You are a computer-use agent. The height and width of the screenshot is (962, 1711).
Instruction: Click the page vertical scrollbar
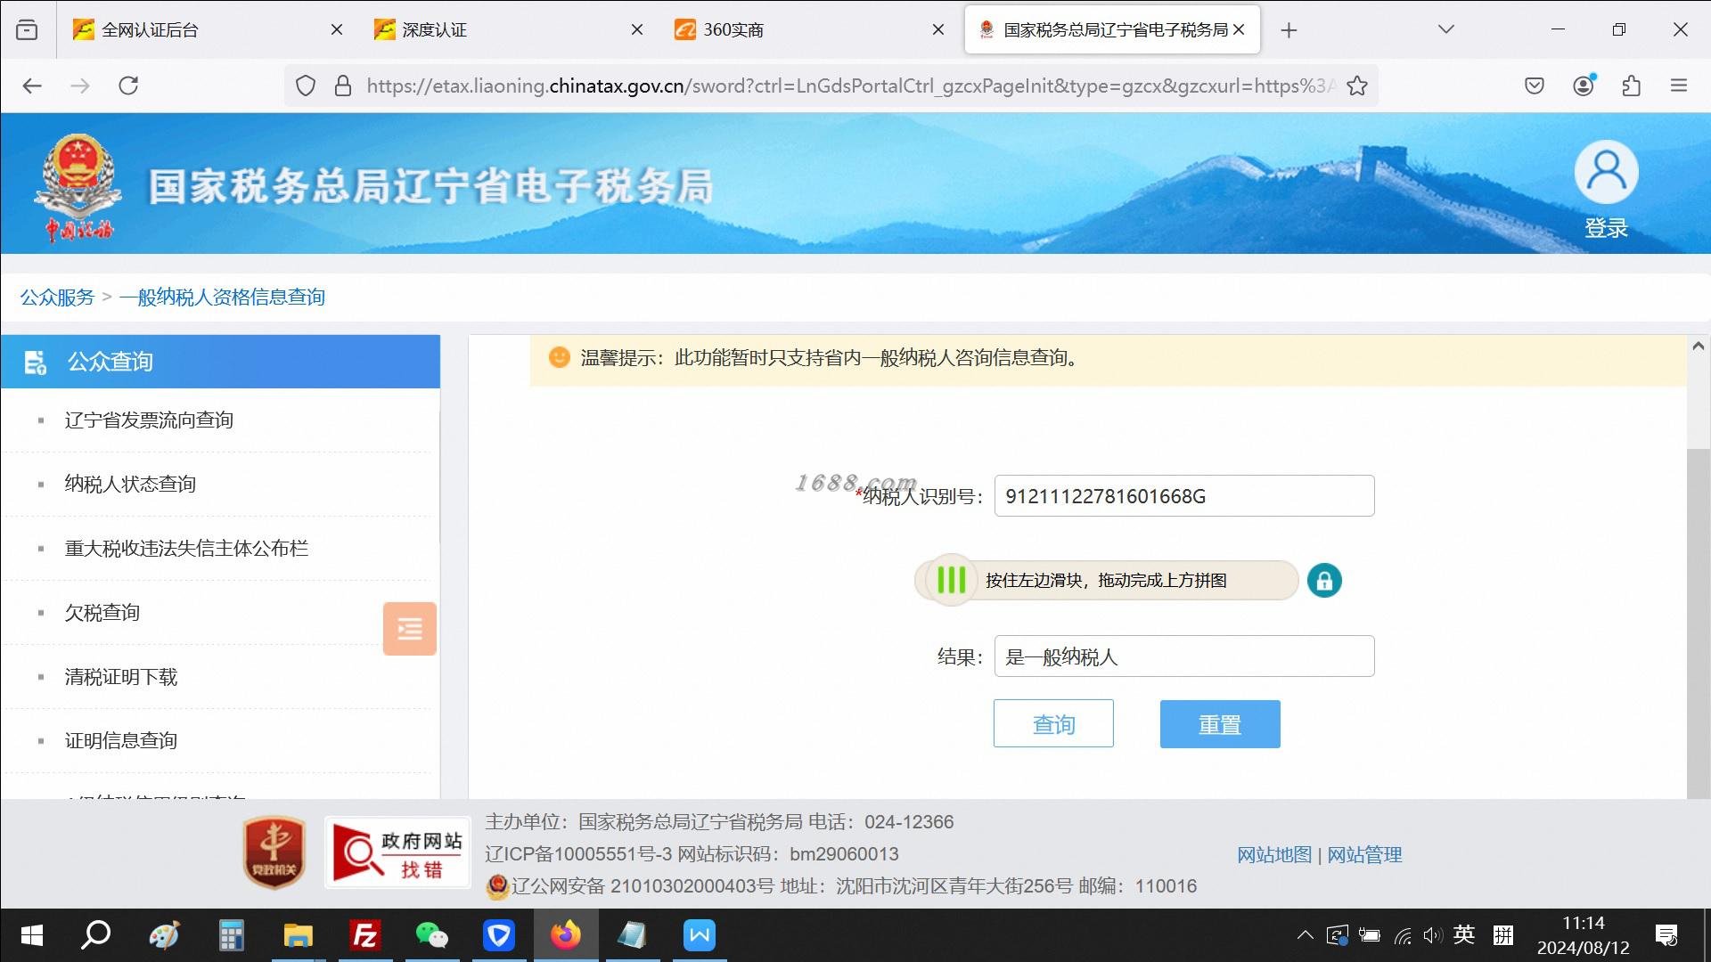[x=1698, y=624]
